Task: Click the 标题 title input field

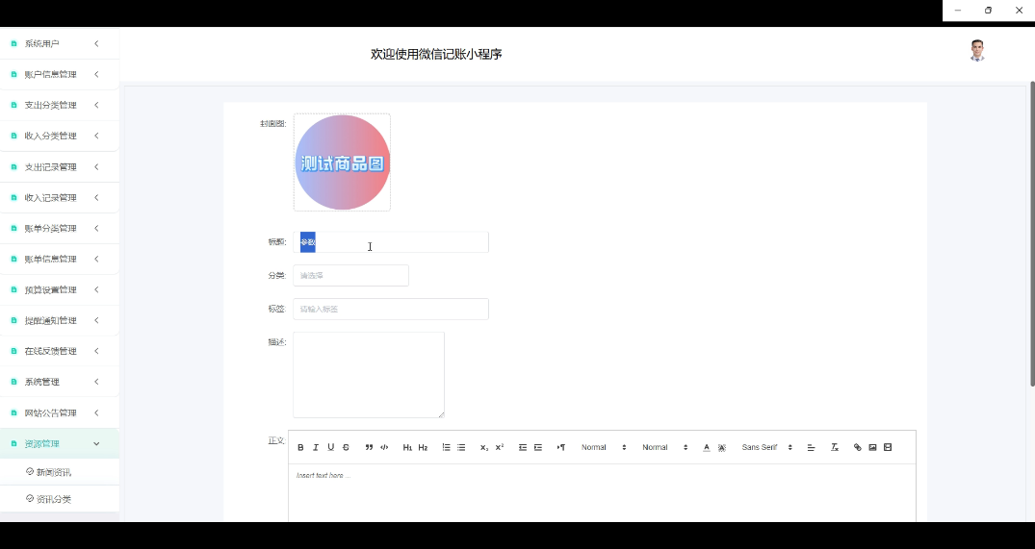Action: tap(391, 242)
